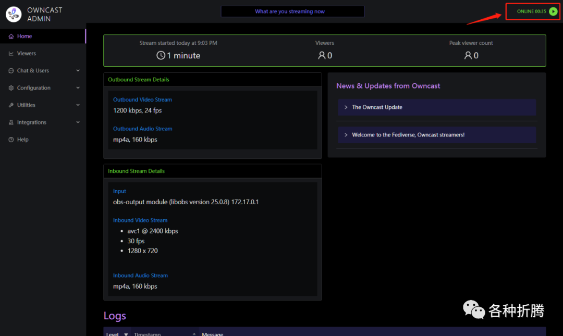
Task: Open the Viewers menu item
Action: point(43,54)
